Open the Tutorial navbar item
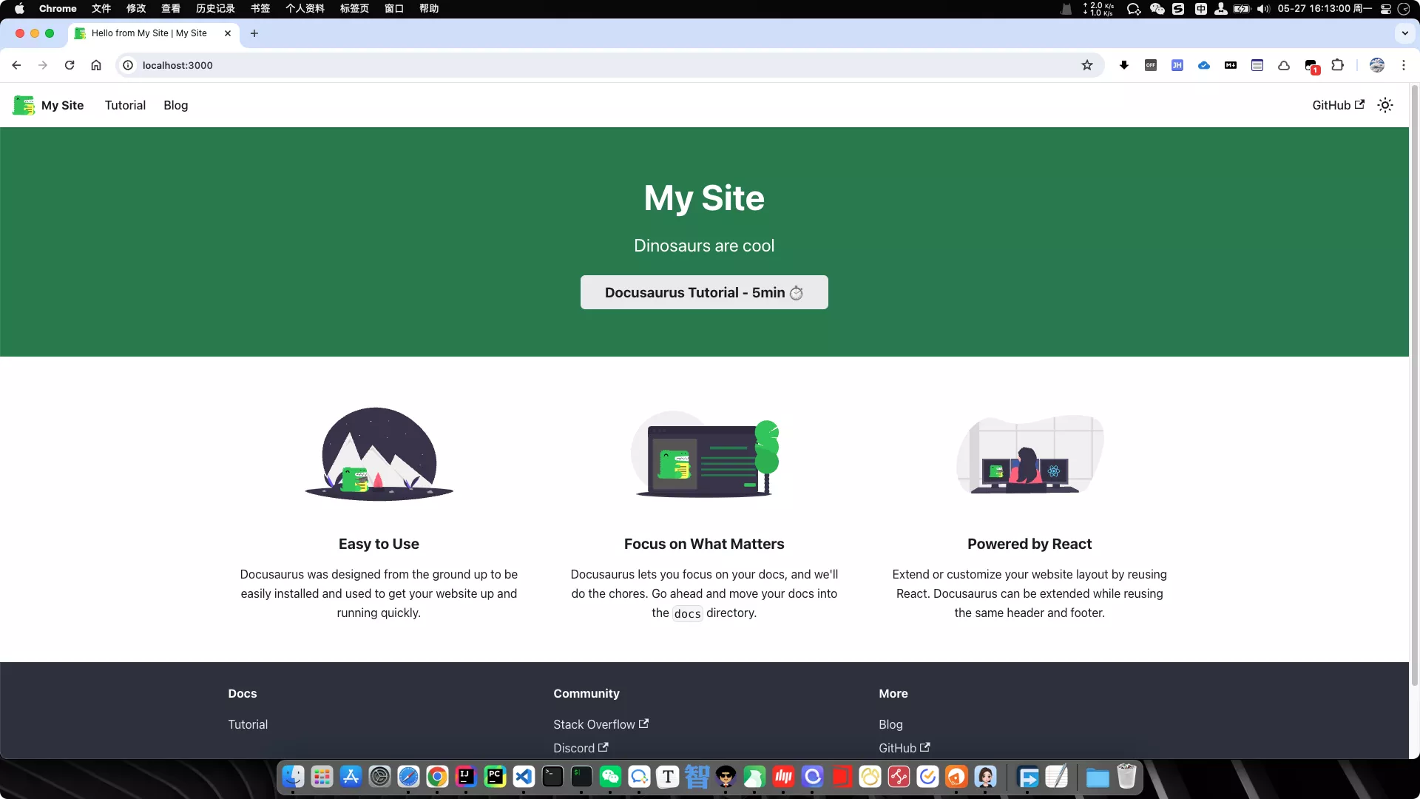Screen dimensions: 1420x799 pyautogui.click(x=125, y=105)
